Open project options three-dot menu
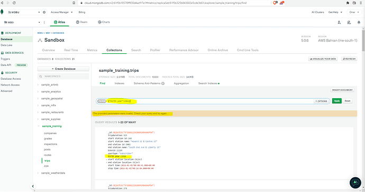Viewport: 365px width, 192px height. pos(44,22)
